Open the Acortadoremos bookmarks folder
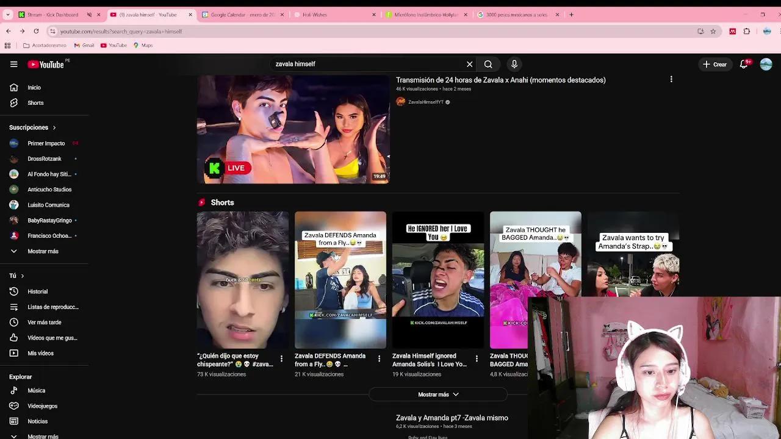781x439 pixels. tap(45, 45)
